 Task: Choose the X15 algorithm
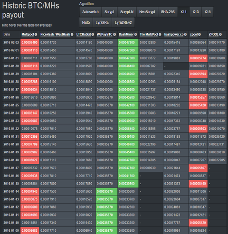coord(208,12)
